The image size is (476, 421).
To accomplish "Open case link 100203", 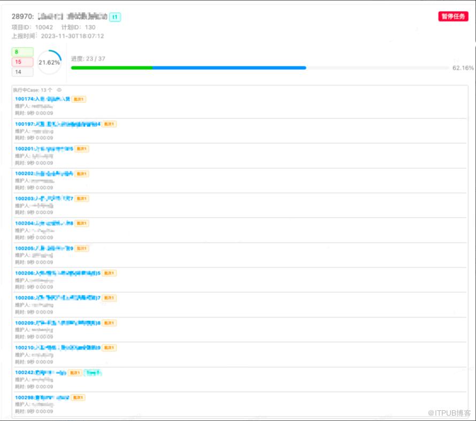I will [x=44, y=199].
